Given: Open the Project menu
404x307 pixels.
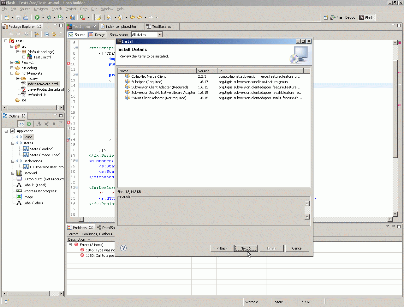Looking at the screenshot, I should tap(71, 9).
